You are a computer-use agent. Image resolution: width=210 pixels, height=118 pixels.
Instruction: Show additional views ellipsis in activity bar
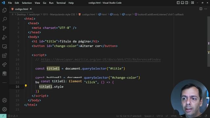(4, 83)
